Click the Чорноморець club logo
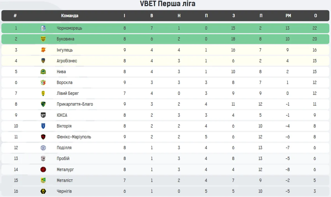Viewport: 331px width, 197px height. point(43,28)
